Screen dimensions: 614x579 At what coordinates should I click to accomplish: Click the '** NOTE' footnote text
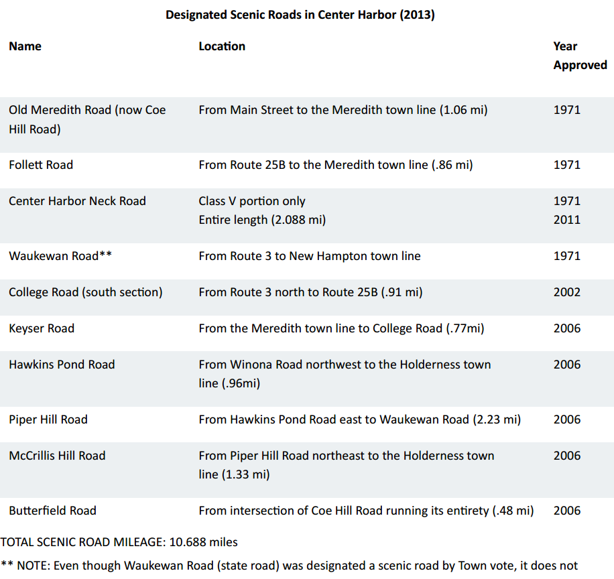pos(289,566)
